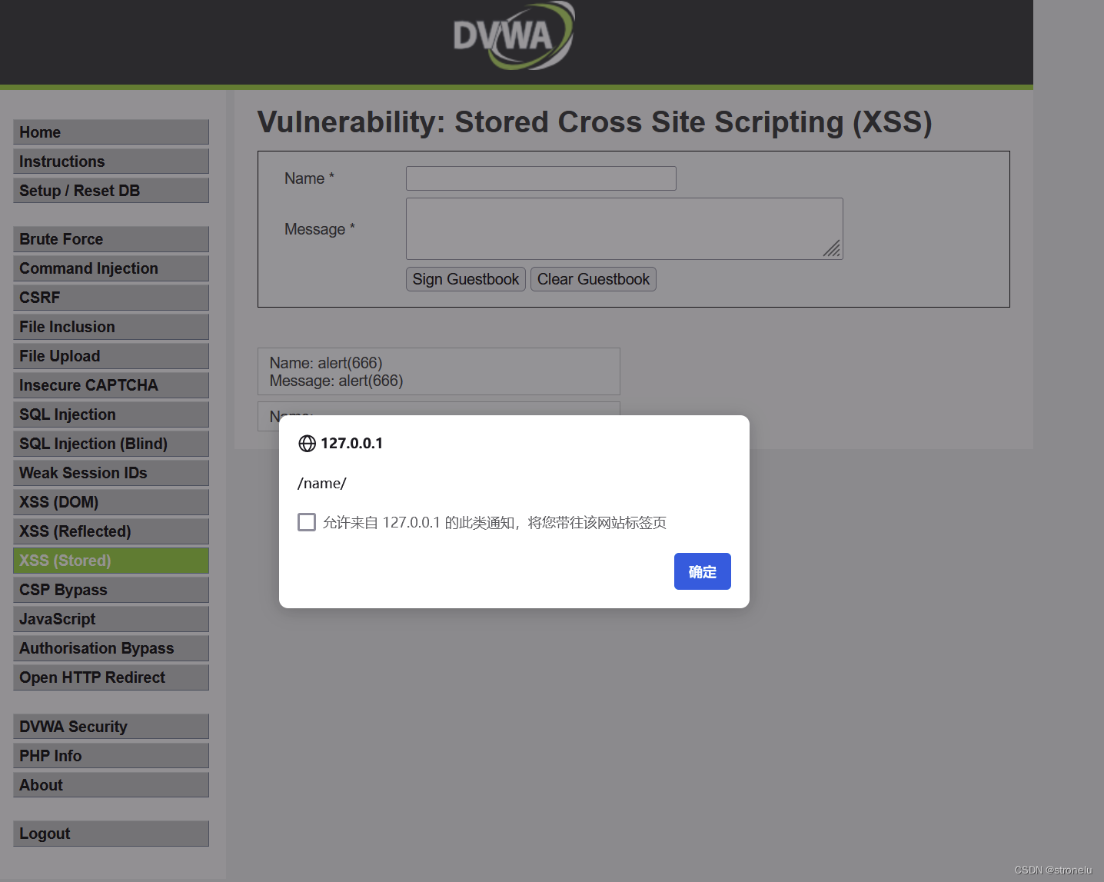Focus the Message text area

point(624,228)
